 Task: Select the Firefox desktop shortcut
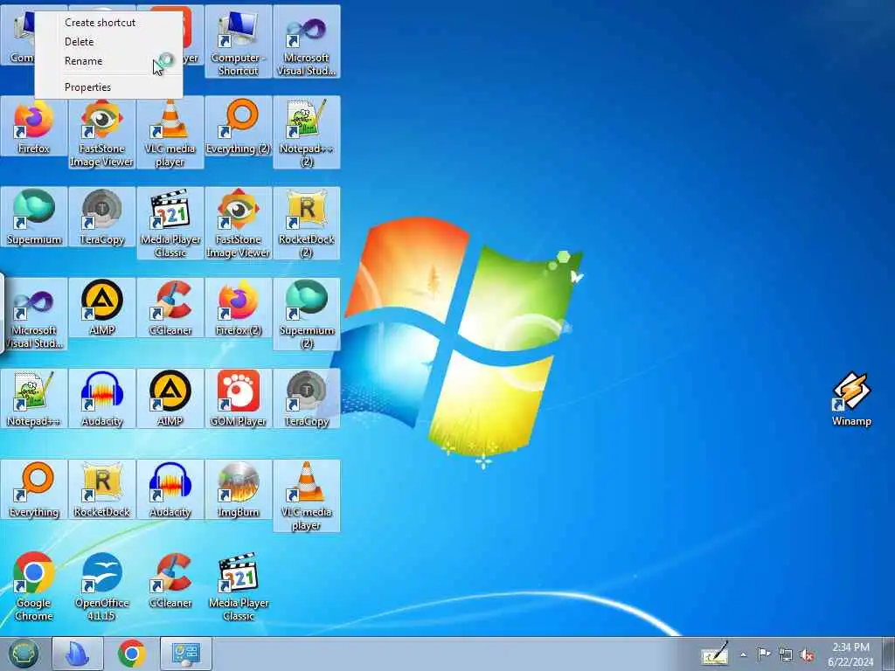pyautogui.click(x=34, y=126)
